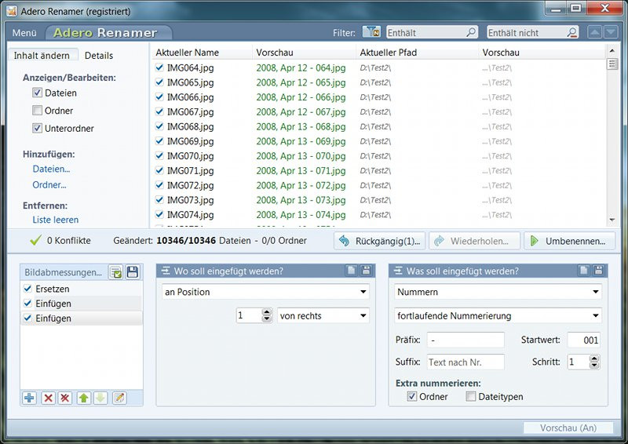Click the save floppy icon beside Bildabmessungen
628x444 pixels.
pyautogui.click(x=133, y=272)
